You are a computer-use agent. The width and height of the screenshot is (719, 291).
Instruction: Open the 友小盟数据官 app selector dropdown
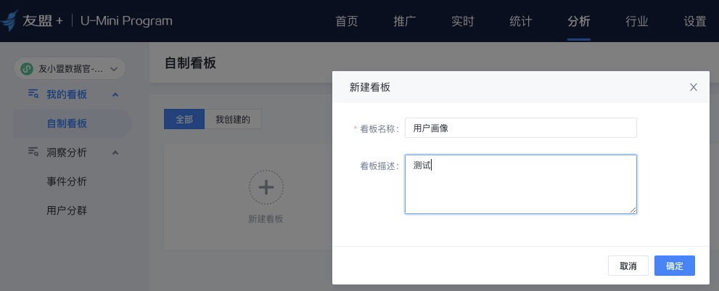tap(70, 69)
